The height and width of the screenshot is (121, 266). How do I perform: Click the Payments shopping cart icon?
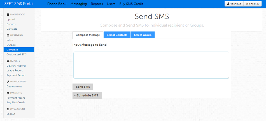[x=8, y=93]
